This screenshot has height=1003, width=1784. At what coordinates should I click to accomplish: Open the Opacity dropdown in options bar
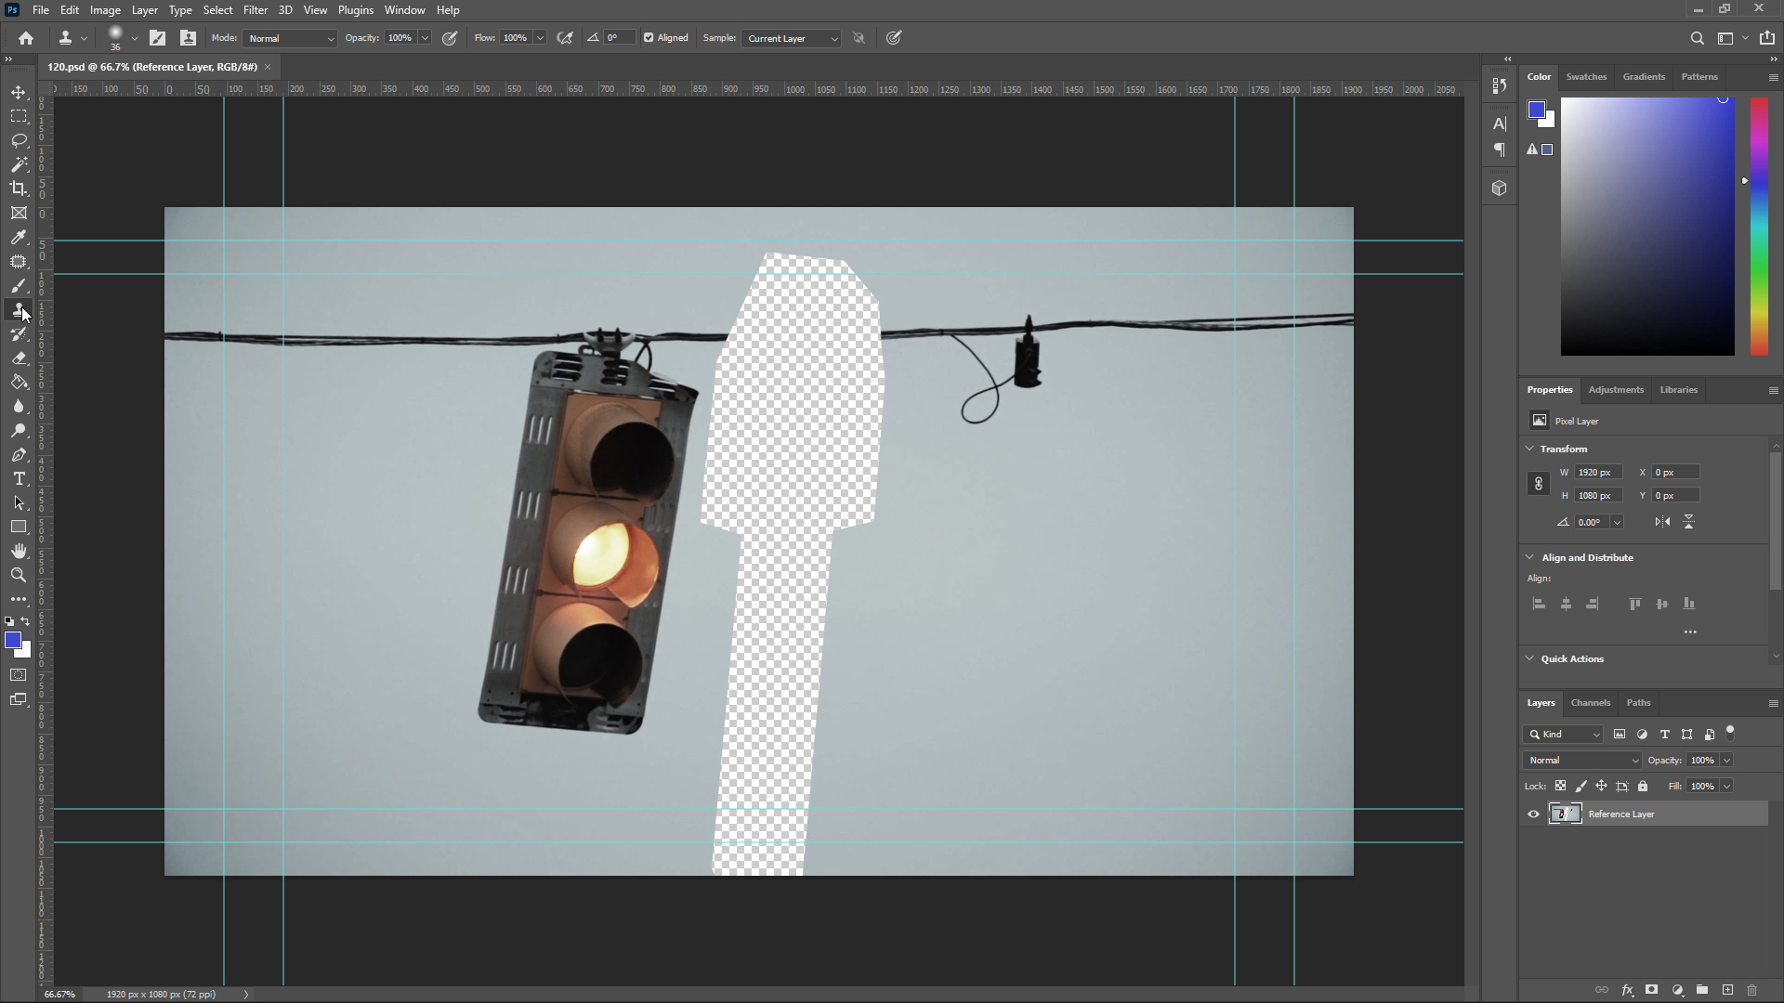tap(425, 38)
